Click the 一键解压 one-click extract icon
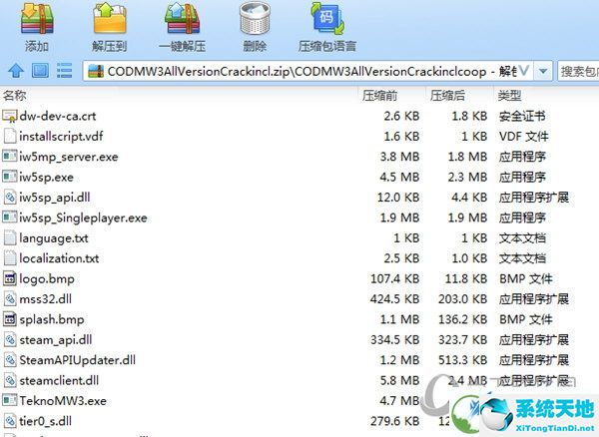Screen dimensions: 599x437 [183, 18]
